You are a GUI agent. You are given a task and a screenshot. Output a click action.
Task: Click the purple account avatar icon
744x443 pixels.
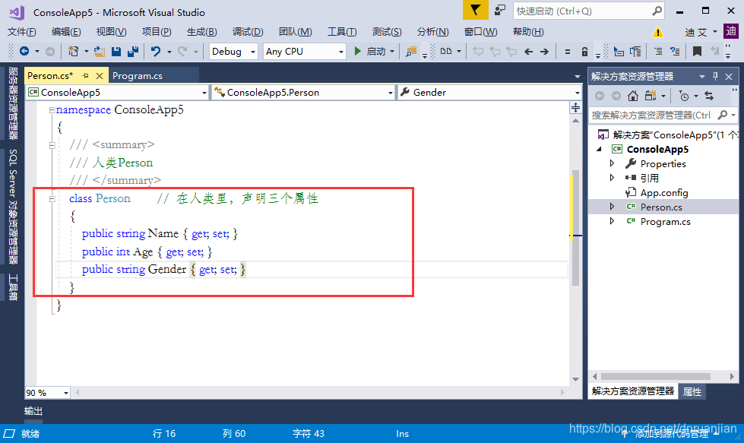pyautogui.click(x=731, y=31)
